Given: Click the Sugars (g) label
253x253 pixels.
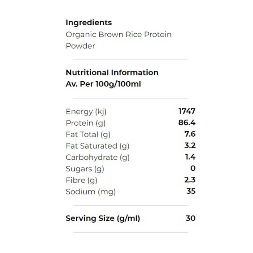Looking at the screenshot, I should tap(85, 169).
